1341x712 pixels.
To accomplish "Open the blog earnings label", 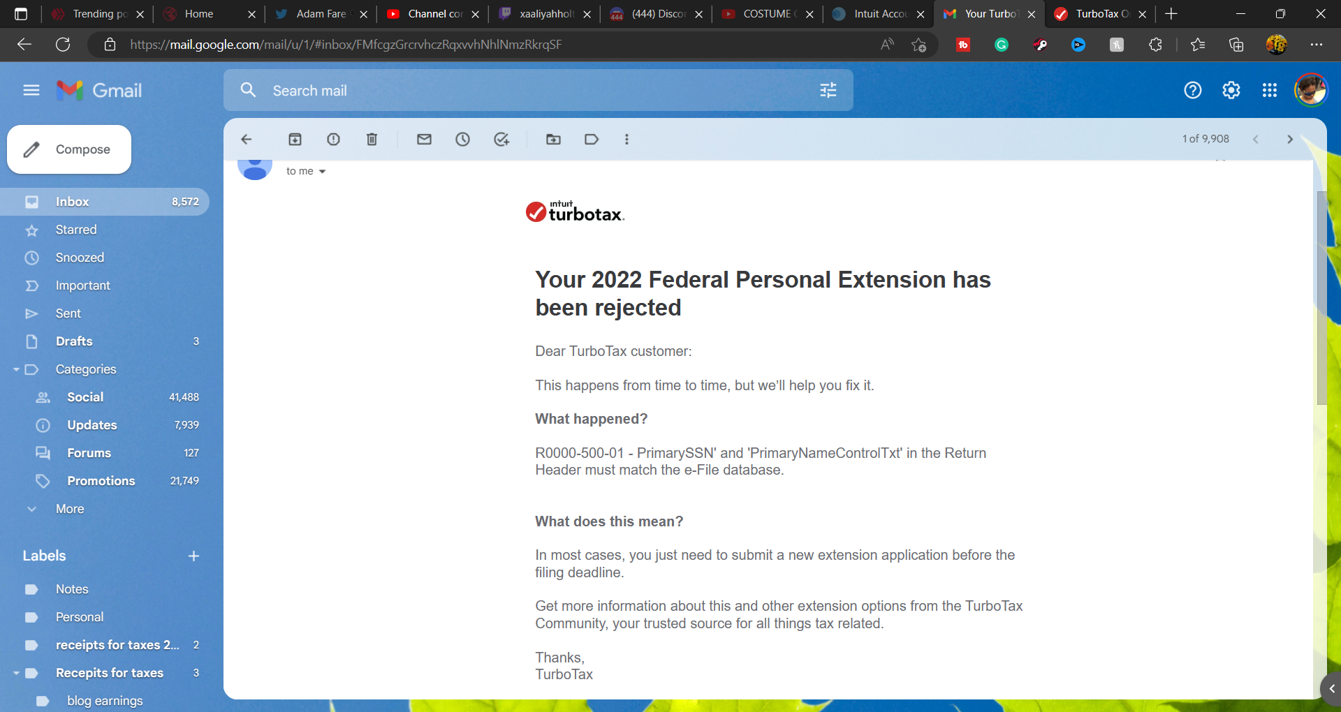I will [105, 701].
